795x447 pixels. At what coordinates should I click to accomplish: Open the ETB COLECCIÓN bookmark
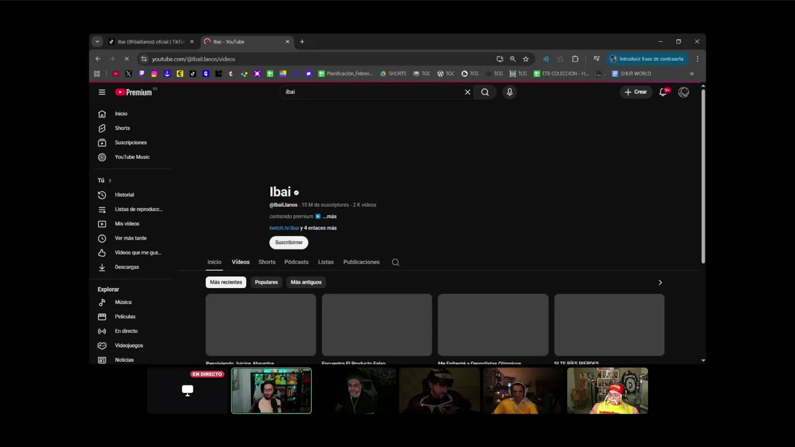pyautogui.click(x=561, y=73)
